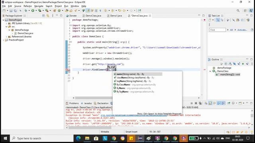Viewport: 255px width, 143px height.
Task: Click the Open Perspective icon
Action: coord(245,11)
